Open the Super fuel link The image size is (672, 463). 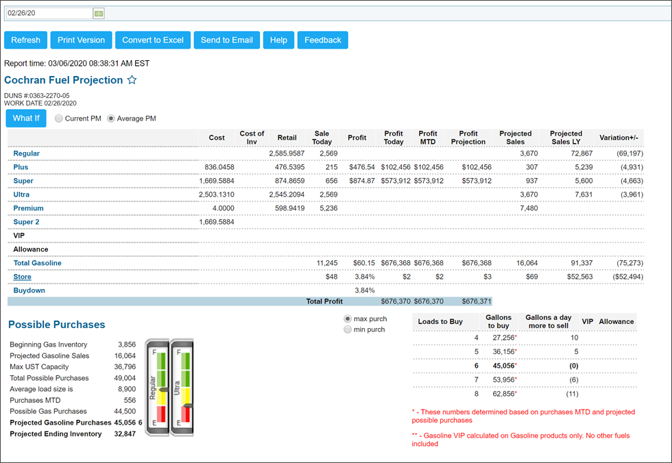[23, 181]
